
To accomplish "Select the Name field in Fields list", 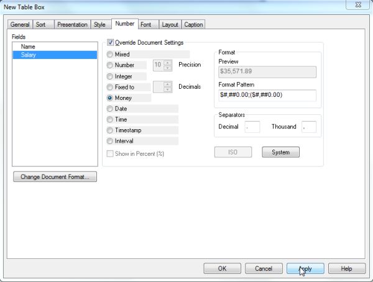I will 55,47.
